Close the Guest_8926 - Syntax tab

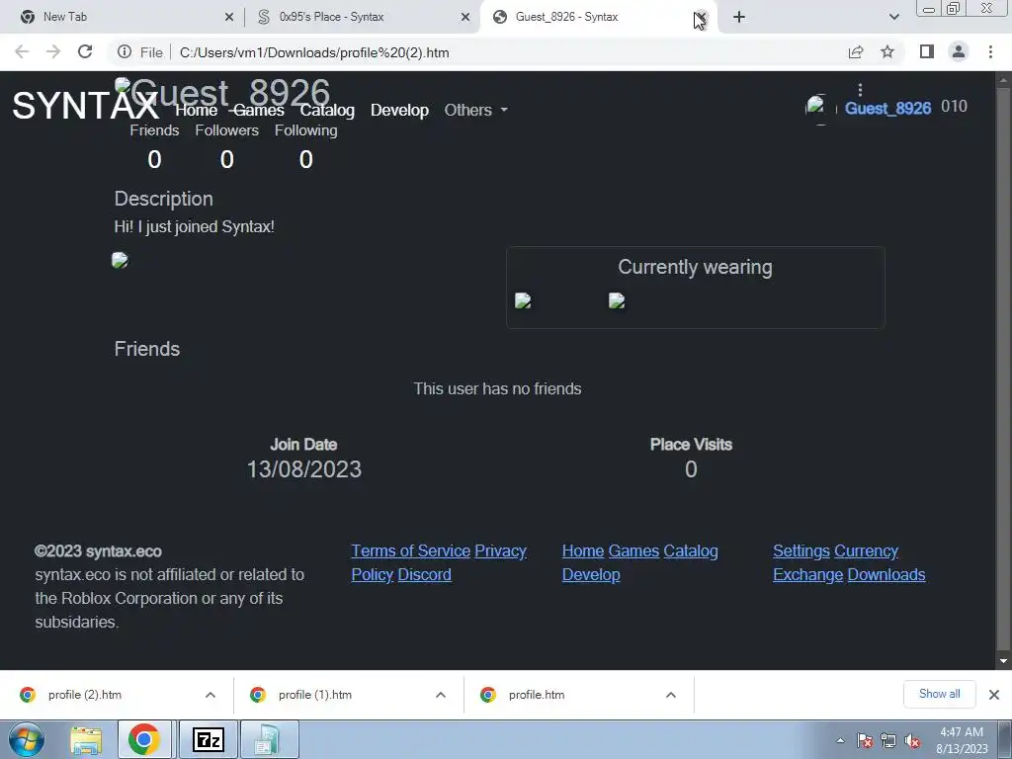[701, 18]
